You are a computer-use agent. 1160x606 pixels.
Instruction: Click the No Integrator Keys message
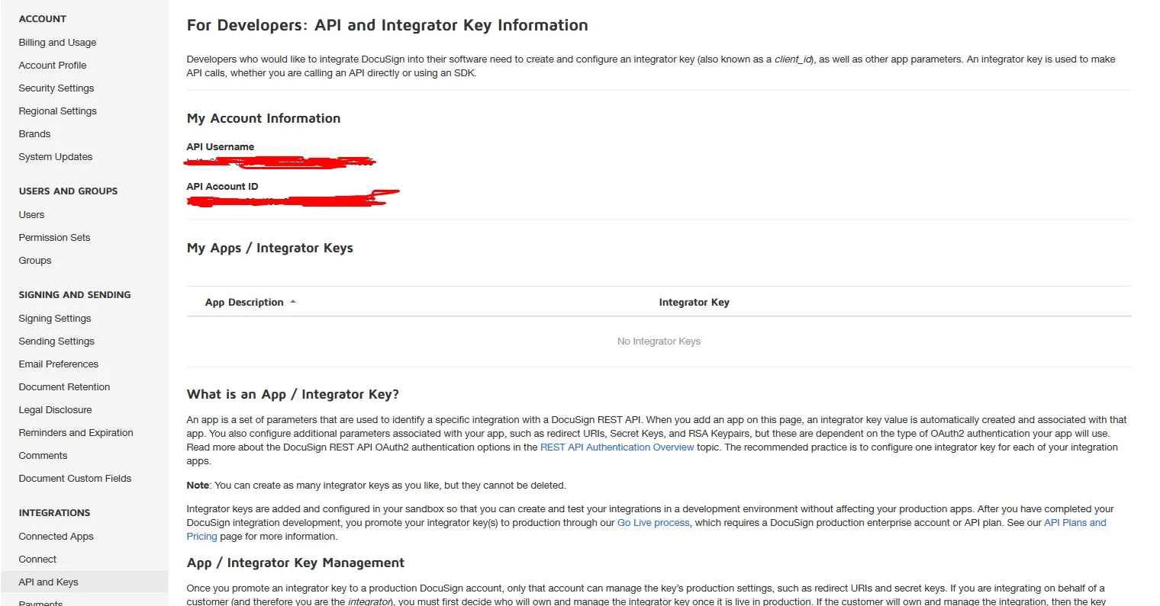[659, 341]
